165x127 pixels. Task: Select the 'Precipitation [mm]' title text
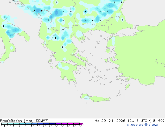[17, 121]
